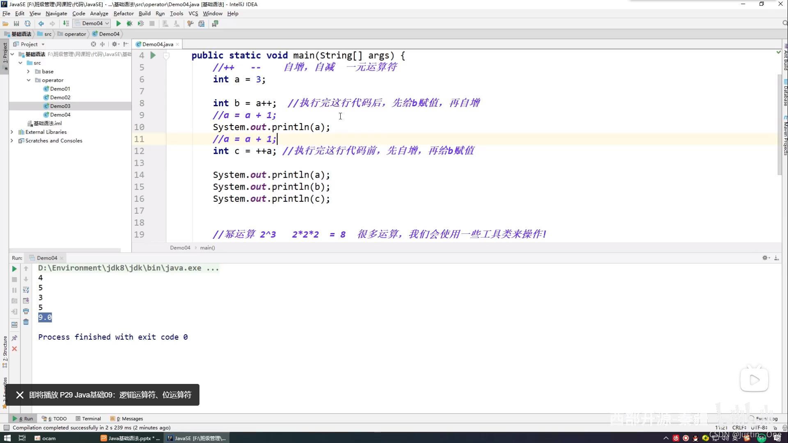Screen dimensions: 788x443
Task: Click the editor vertical scrollbar
Action: tap(779, 123)
